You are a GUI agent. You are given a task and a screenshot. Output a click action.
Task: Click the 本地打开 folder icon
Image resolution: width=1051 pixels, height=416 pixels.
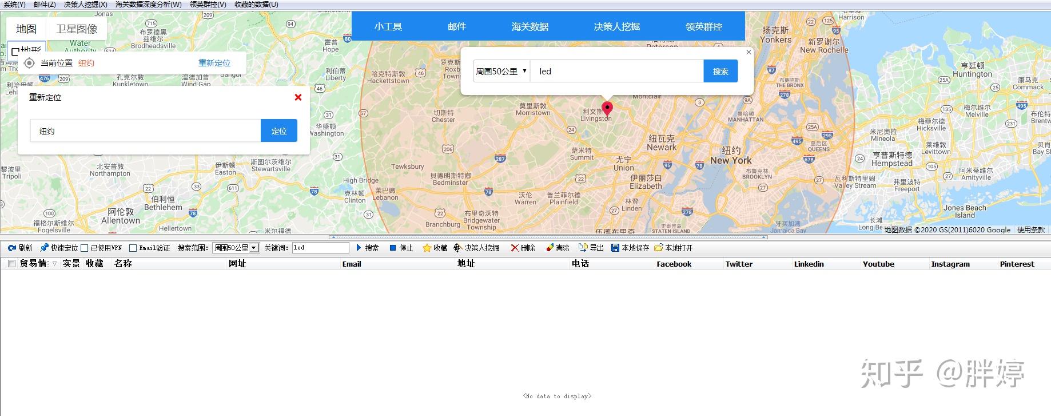tap(659, 248)
